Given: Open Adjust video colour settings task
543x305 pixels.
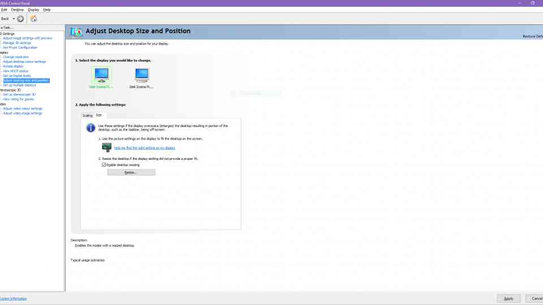Looking at the screenshot, I should click(x=23, y=108).
